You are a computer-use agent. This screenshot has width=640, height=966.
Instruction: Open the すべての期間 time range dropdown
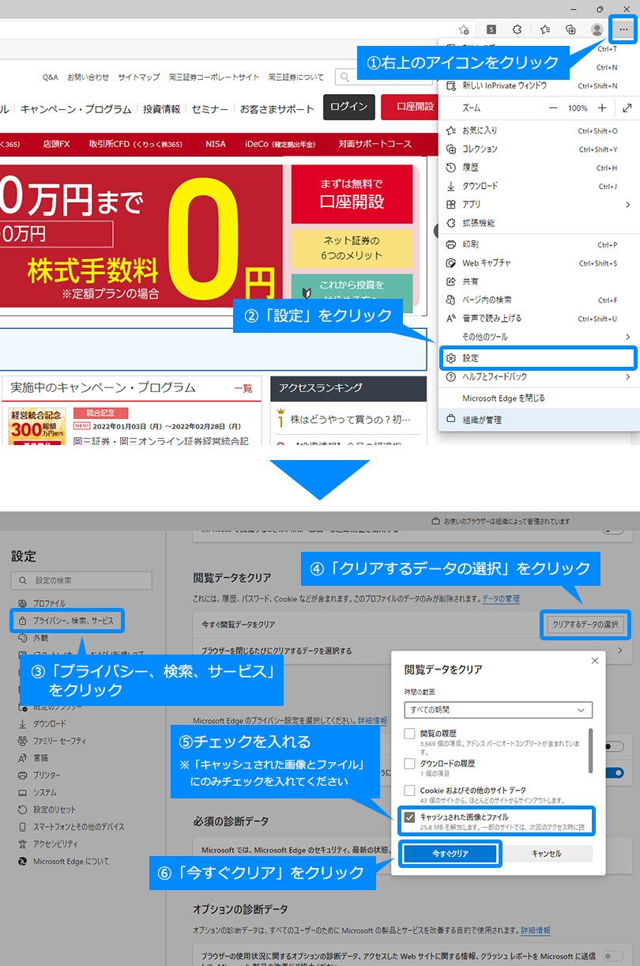tap(498, 710)
